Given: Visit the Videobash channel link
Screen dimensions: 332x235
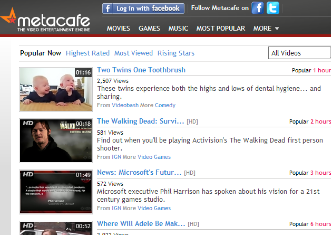Looking at the screenshot, I should (125, 105).
